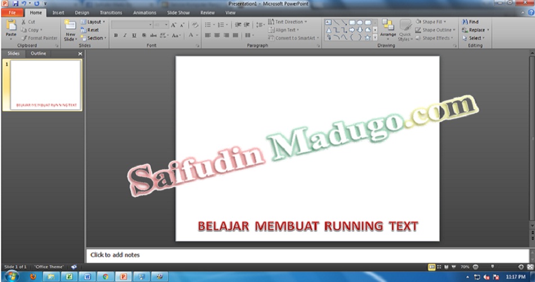This screenshot has width=535, height=282.
Task: Click the Replace button
Action: [x=476, y=30]
